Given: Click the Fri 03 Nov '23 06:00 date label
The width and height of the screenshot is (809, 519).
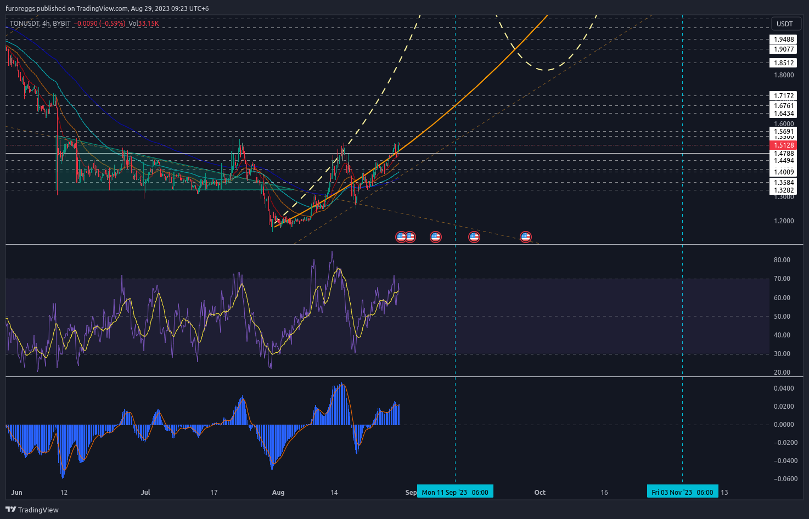Looking at the screenshot, I should [682, 492].
